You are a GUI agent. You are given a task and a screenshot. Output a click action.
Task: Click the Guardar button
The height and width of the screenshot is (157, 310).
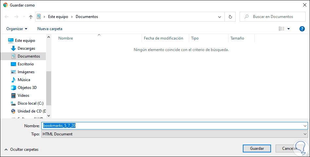pyautogui.click(x=257, y=148)
